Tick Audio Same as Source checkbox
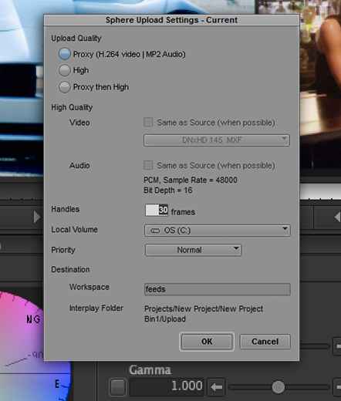 click(x=148, y=165)
